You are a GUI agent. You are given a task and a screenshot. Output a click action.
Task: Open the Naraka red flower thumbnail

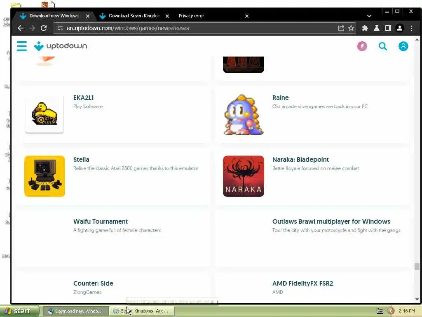[x=244, y=176]
